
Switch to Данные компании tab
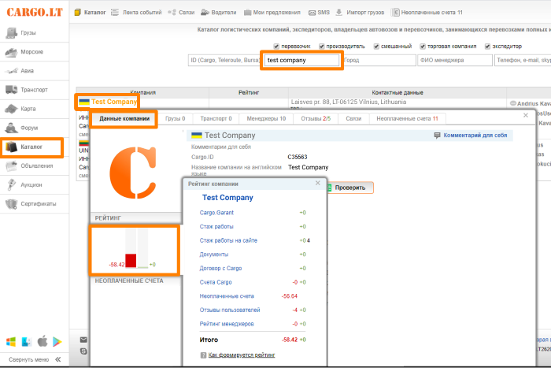pyautogui.click(x=124, y=118)
